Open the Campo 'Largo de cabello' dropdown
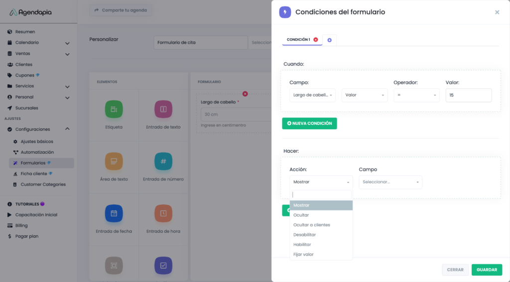 (x=312, y=95)
